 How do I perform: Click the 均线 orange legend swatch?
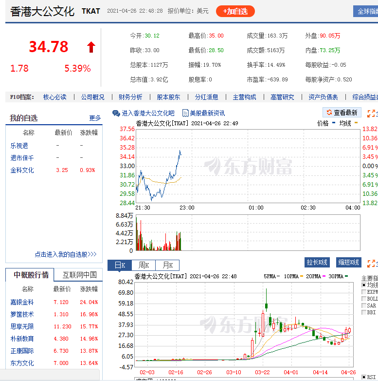[x=356, y=123]
